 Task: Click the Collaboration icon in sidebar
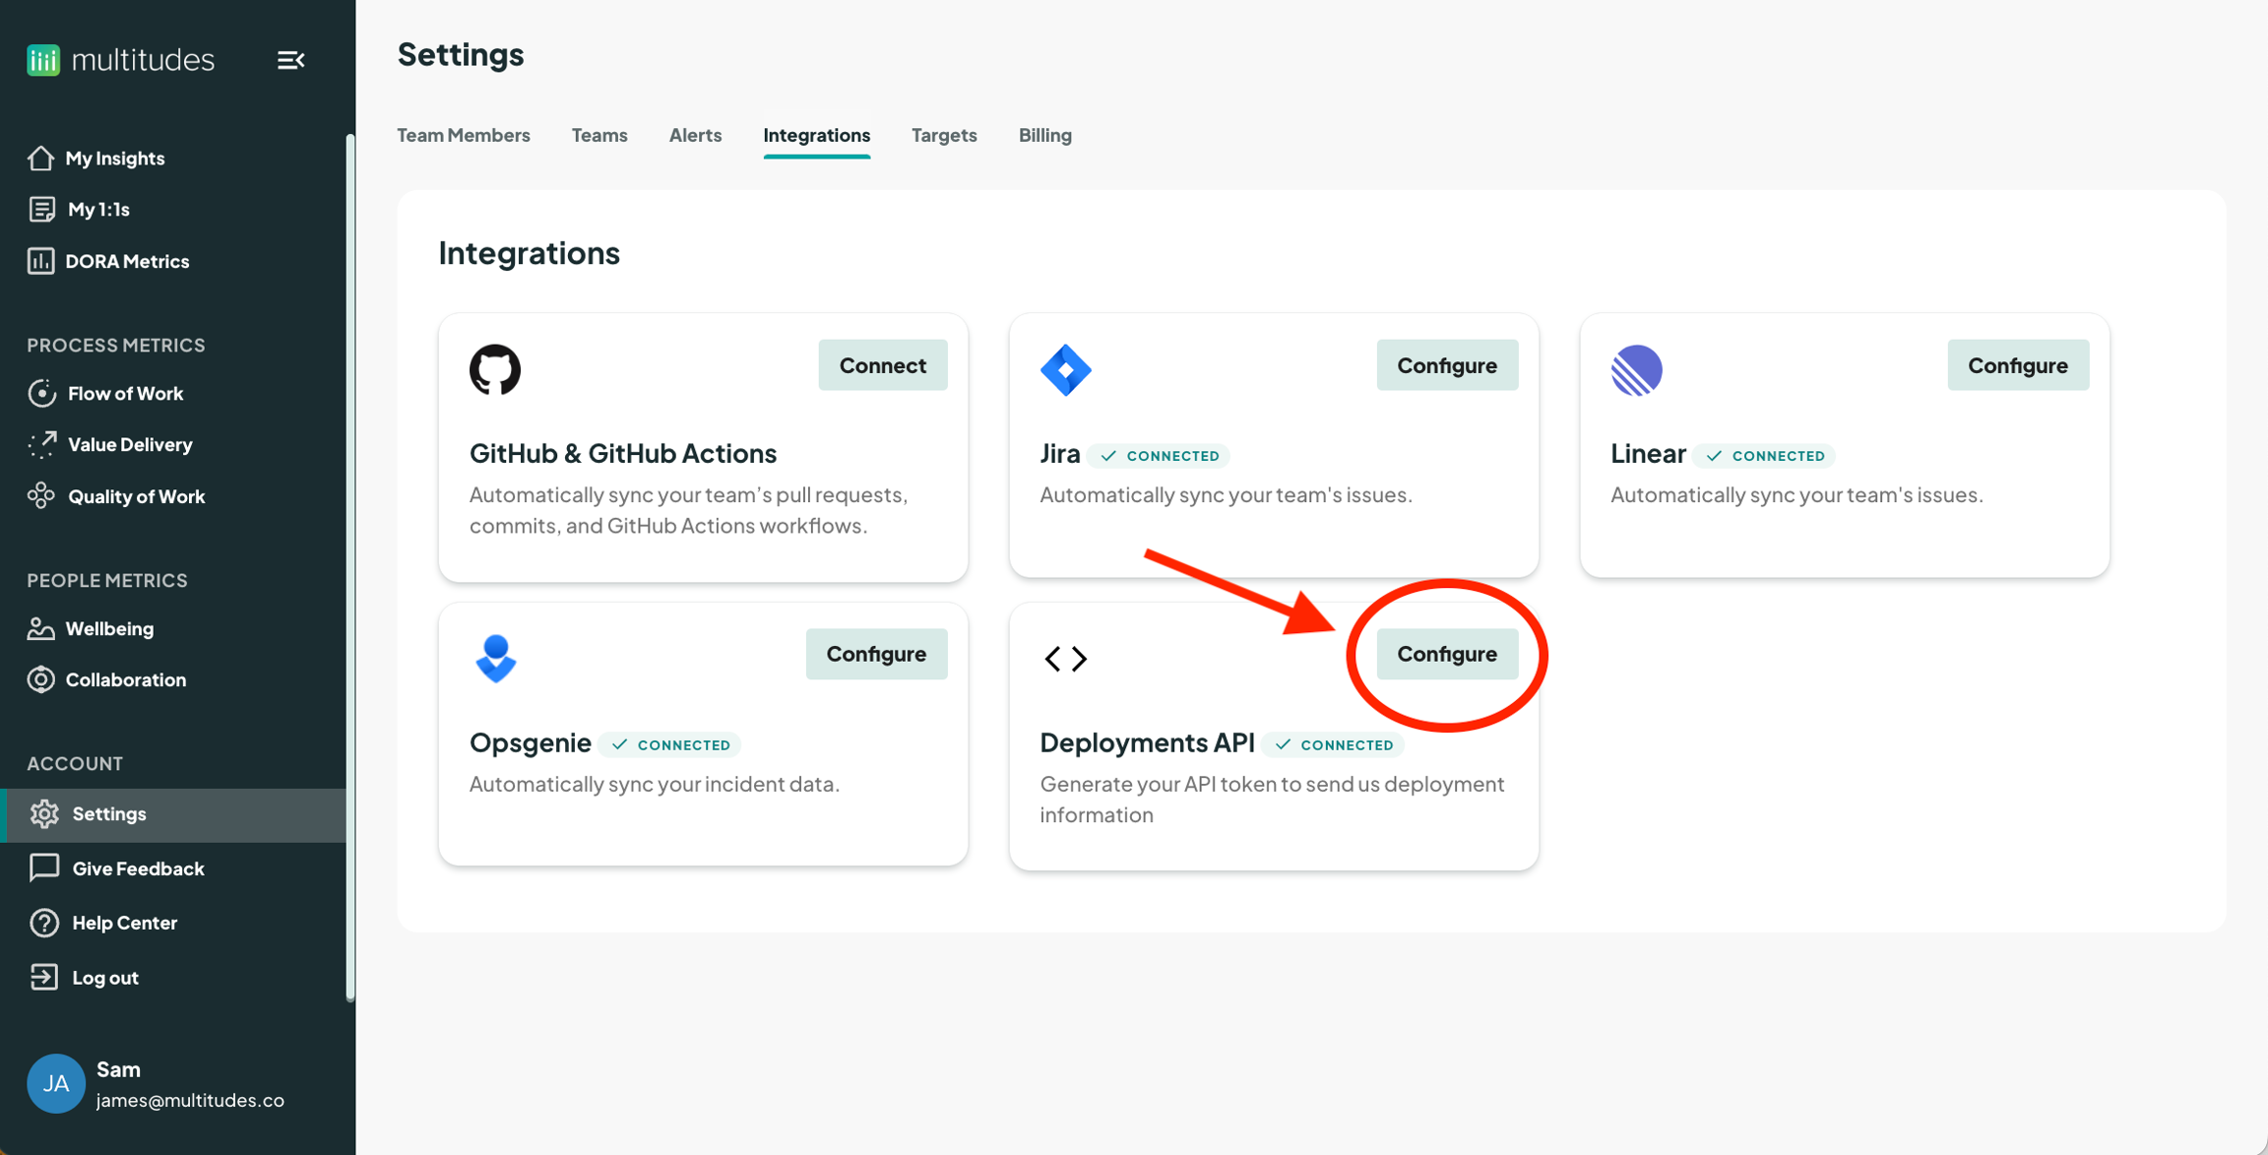[x=41, y=679]
